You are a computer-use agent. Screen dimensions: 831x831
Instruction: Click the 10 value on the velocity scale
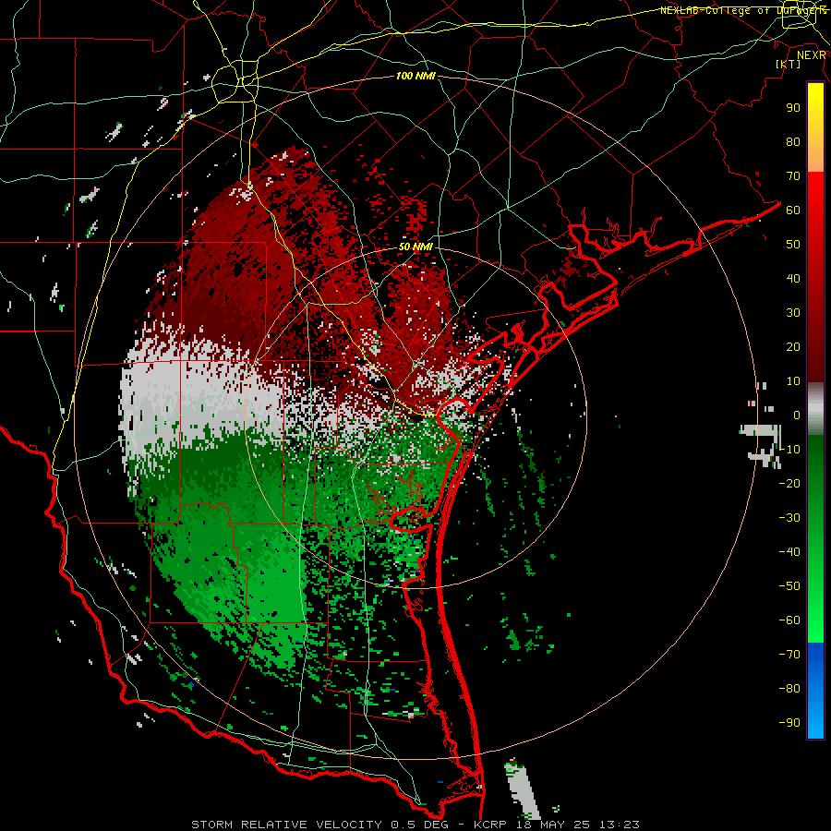(x=793, y=381)
